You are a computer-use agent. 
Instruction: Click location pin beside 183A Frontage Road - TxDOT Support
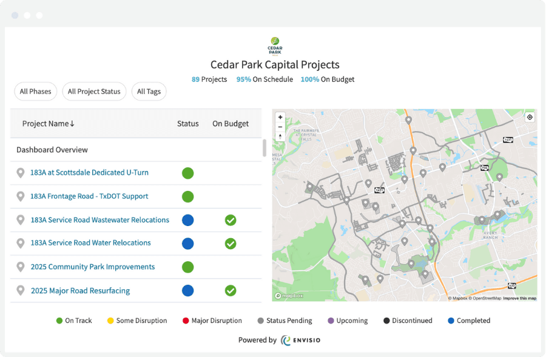click(21, 196)
